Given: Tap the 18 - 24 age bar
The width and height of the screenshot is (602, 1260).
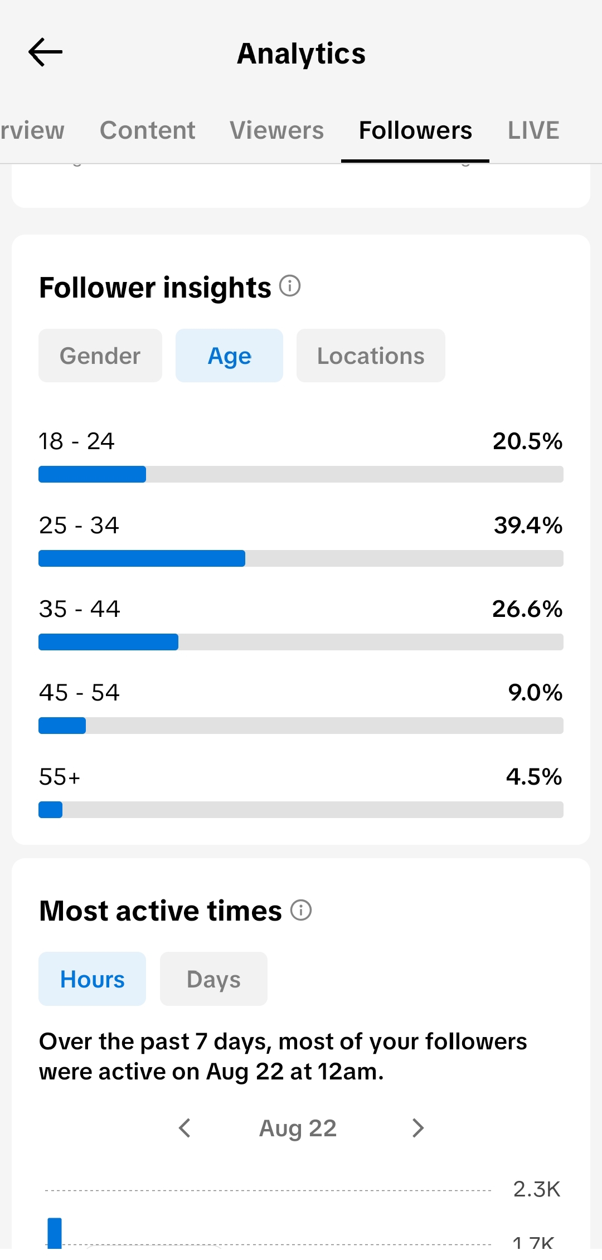Looking at the screenshot, I should click(301, 474).
